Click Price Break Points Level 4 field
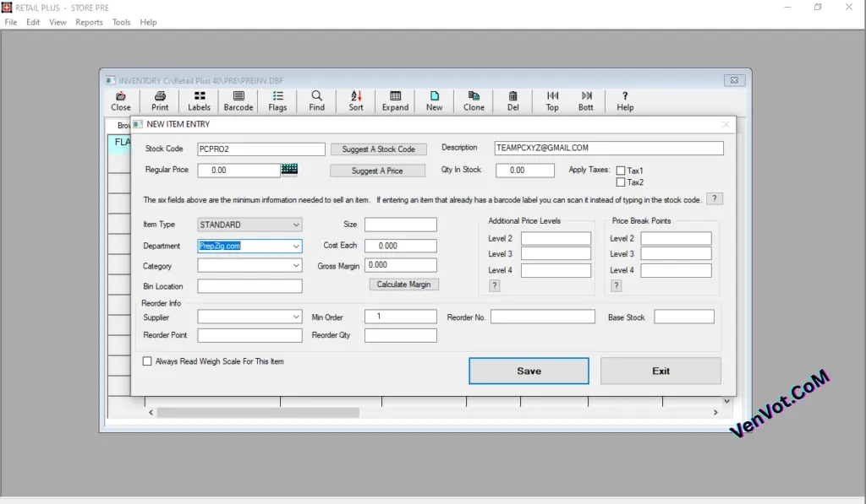866x504 pixels. click(676, 270)
